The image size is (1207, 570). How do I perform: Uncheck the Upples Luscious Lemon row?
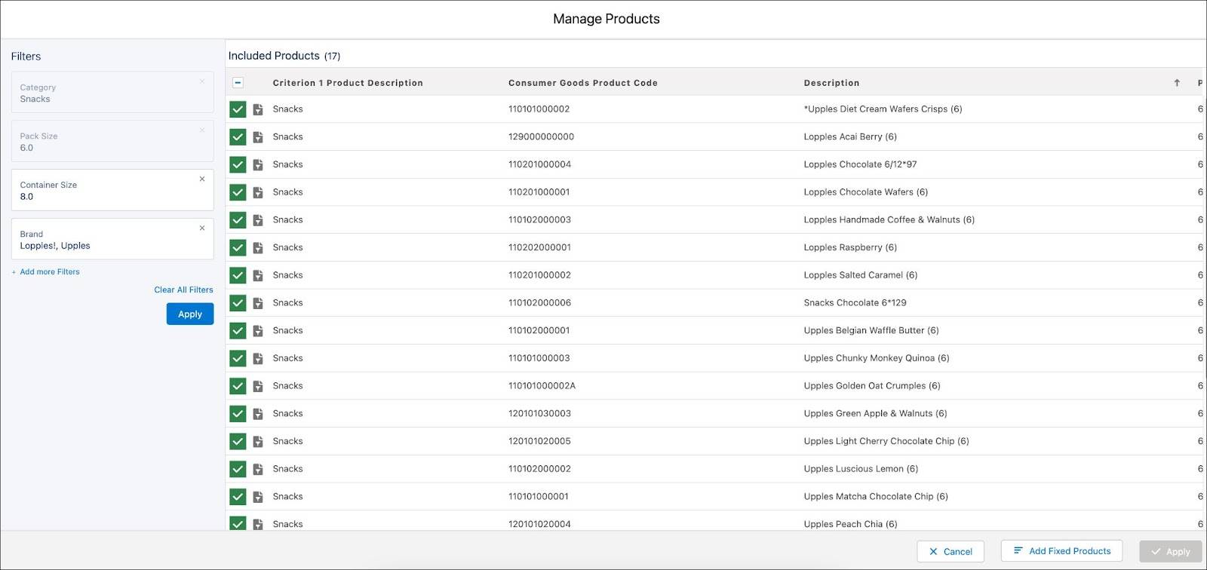tap(238, 469)
